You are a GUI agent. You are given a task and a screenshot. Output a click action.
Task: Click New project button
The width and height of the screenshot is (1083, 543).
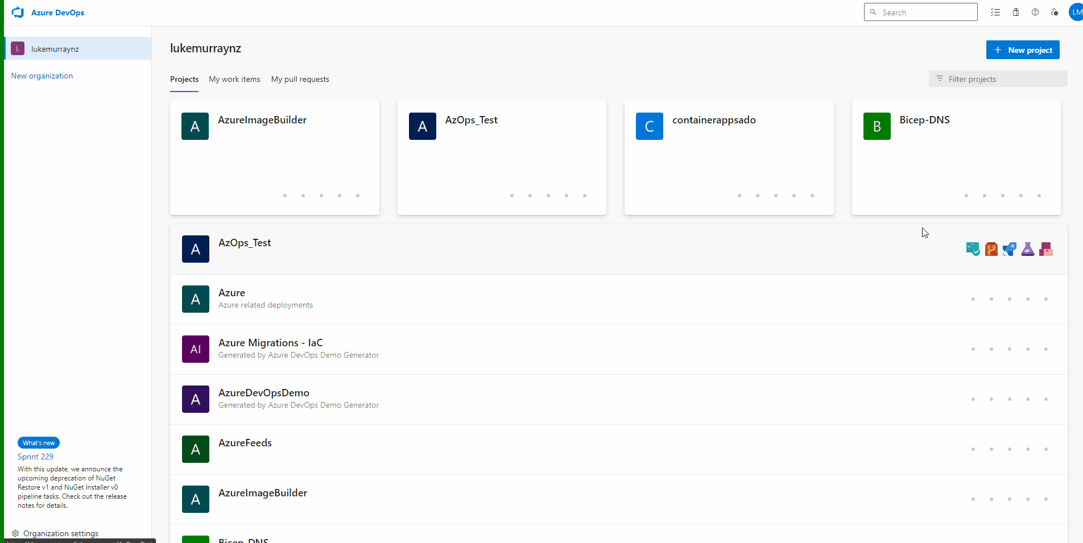point(1022,50)
